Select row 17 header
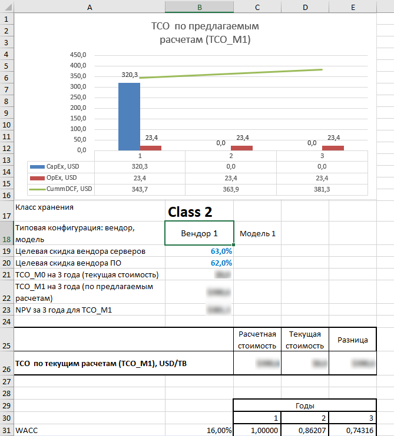This screenshot has height=436, width=394. (6, 210)
